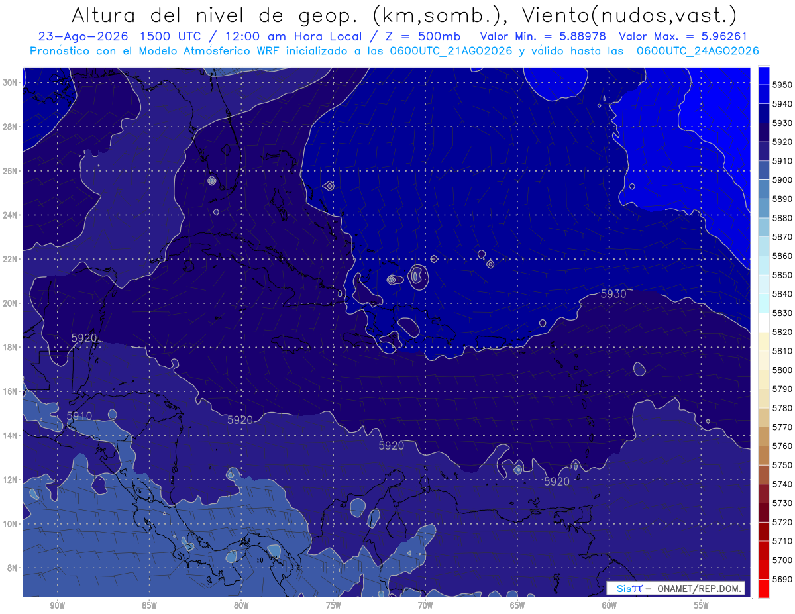This screenshot has width=795, height=614.
Task: Click the 70W longitude label
Action: coord(425,606)
